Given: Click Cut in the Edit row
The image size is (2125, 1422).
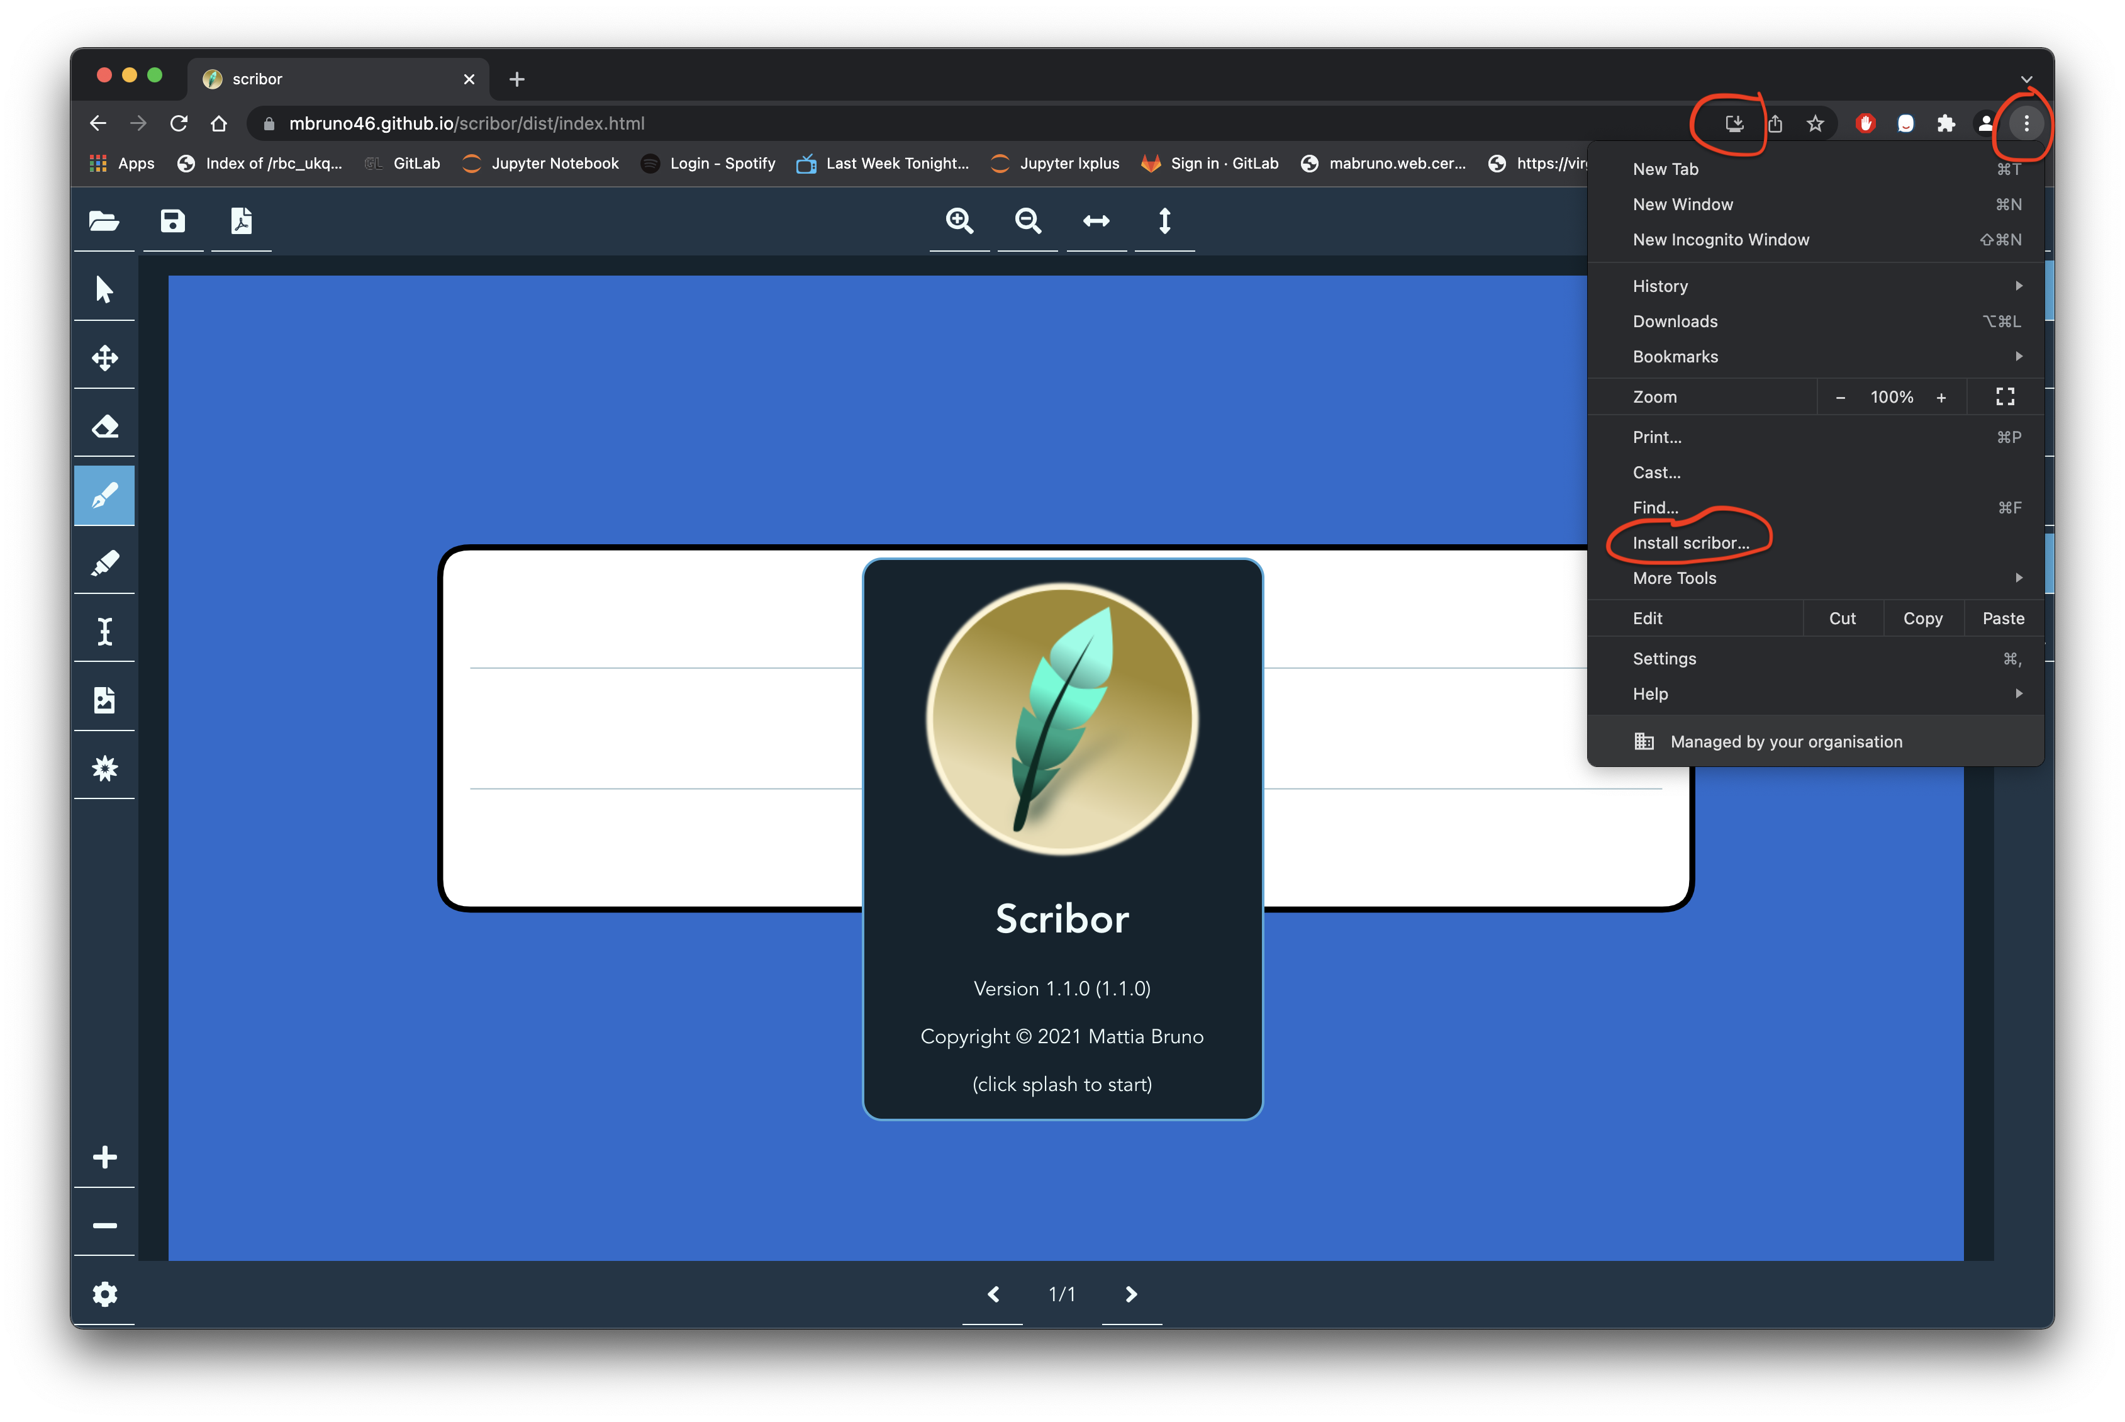Looking at the screenshot, I should [x=1842, y=619].
